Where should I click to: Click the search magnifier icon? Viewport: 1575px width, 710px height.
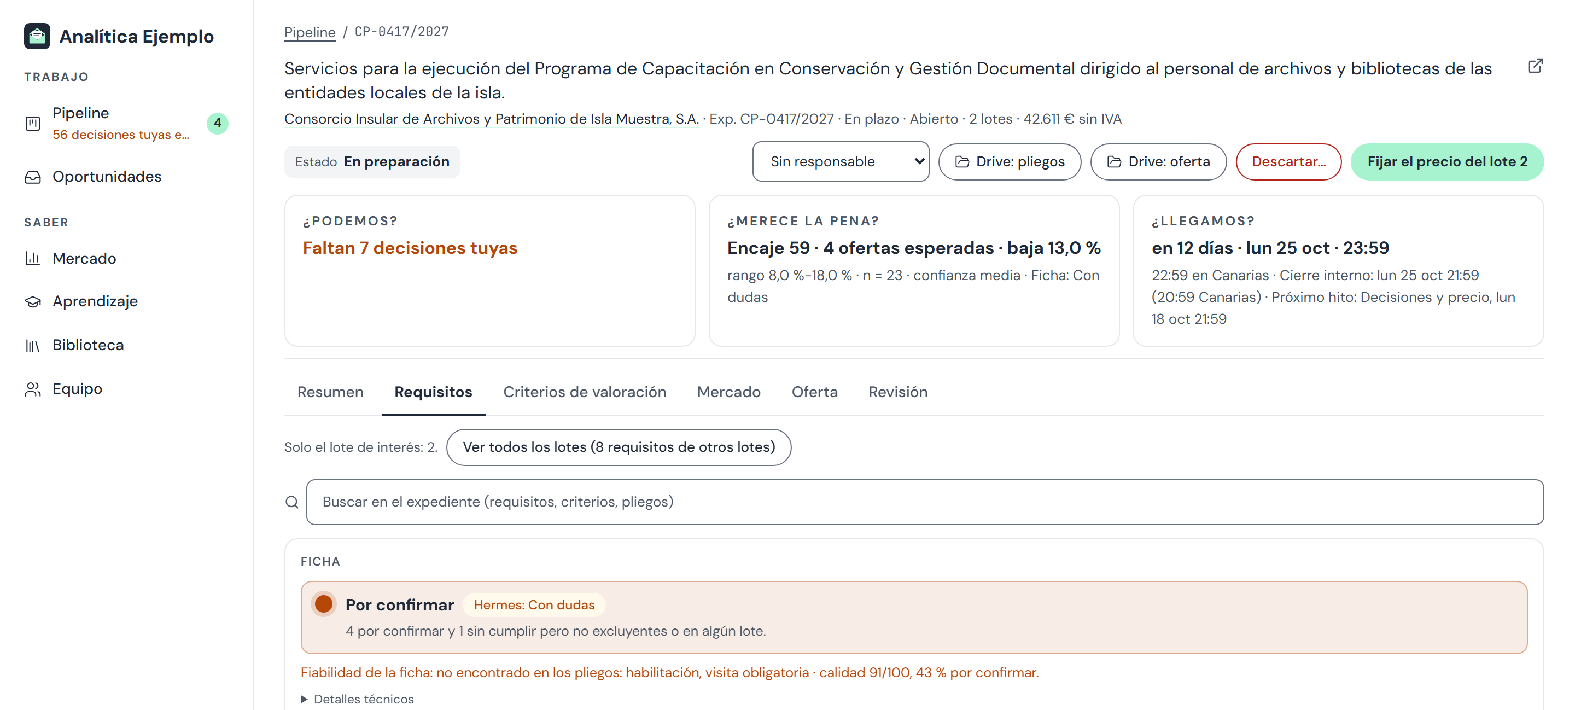coord(291,502)
